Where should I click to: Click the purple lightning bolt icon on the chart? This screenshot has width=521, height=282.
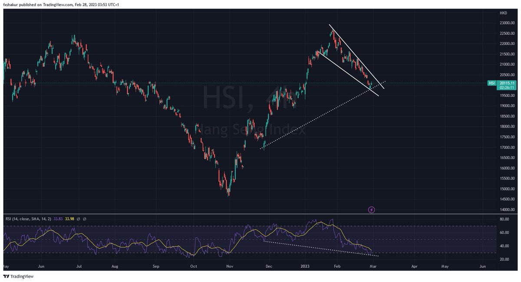[372, 210]
